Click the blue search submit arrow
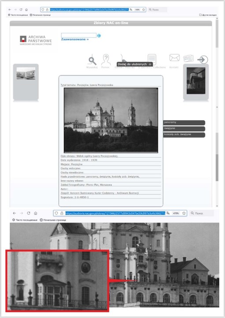The height and width of the screenshot is (318, 225). coord(99,36)
